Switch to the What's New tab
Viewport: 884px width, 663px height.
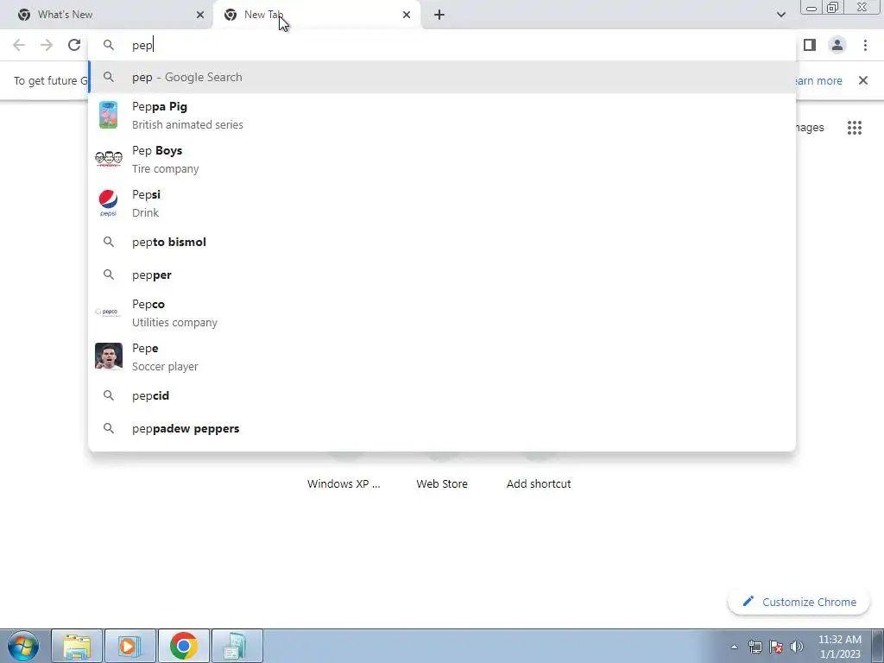pyautogui.click(x=106, y=15)
